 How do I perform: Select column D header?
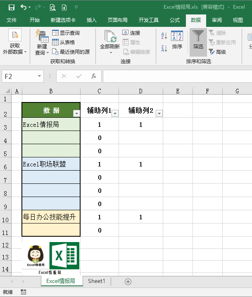140,91
